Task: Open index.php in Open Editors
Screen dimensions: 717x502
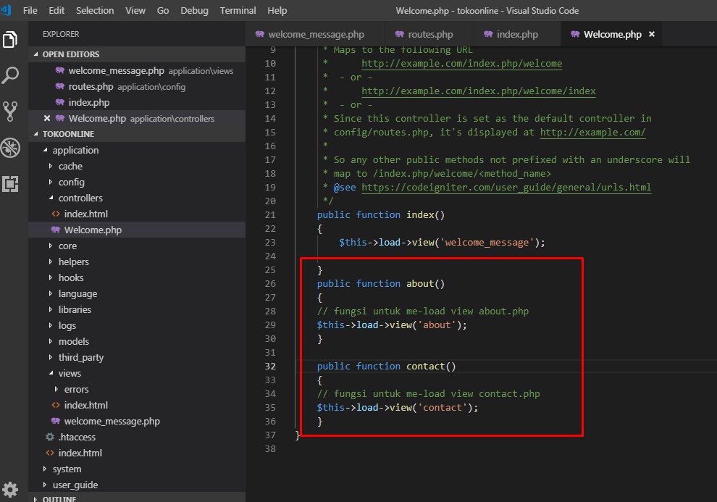Action: point(137,102)
